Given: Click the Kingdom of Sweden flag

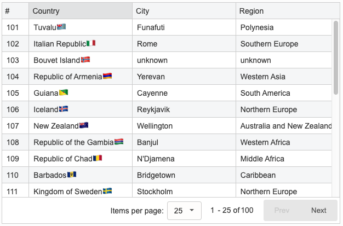Looking at the screenshot, I should (x=107, y=191).
